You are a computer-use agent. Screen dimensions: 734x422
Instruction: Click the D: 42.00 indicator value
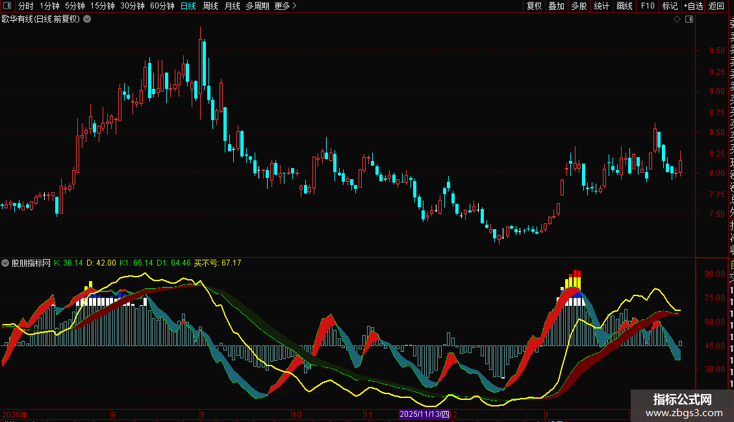101,263
